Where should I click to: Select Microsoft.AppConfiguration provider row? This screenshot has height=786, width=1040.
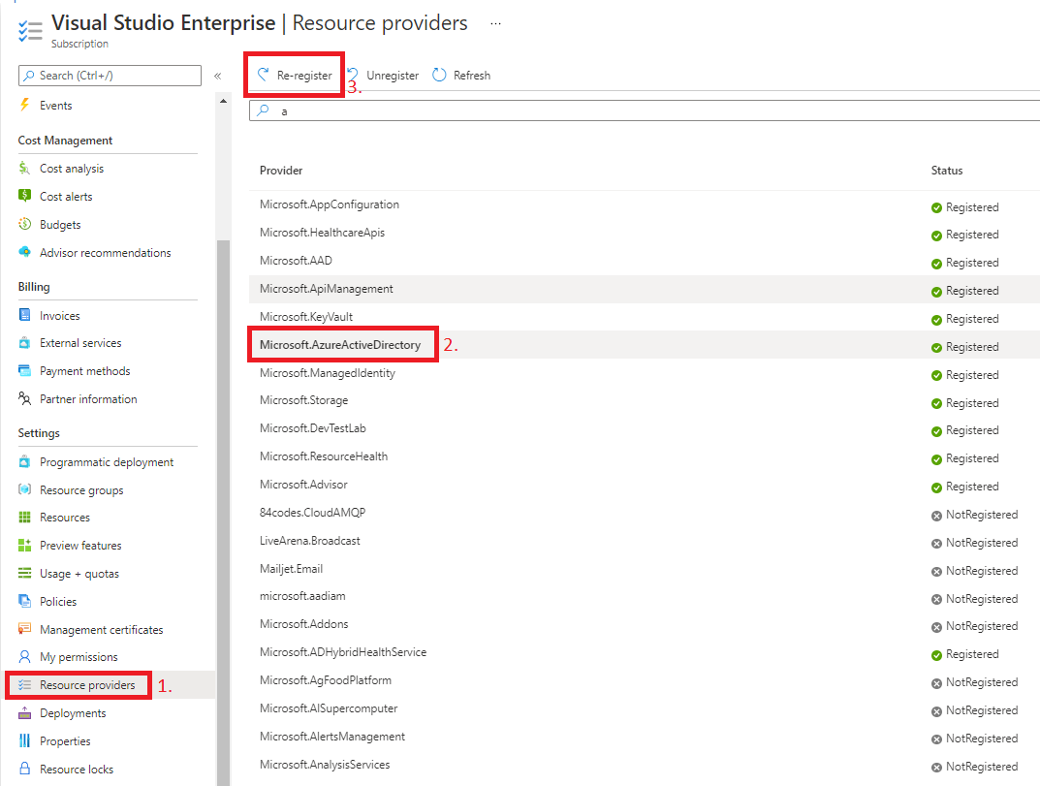click(645, 204)
